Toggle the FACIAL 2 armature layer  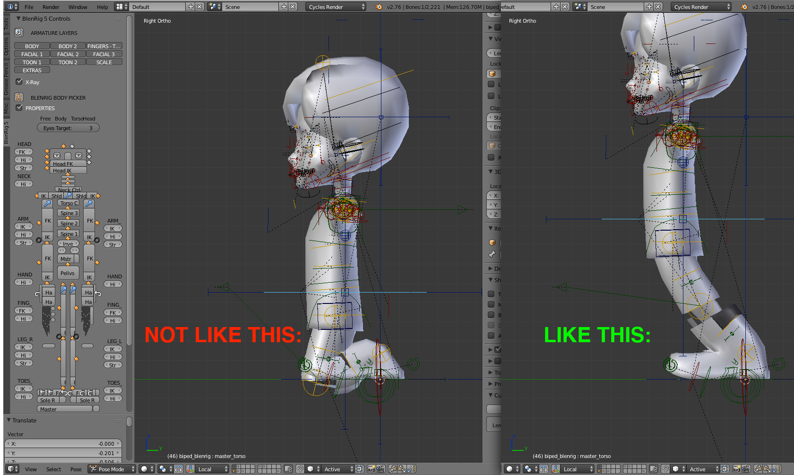(68, 54)
